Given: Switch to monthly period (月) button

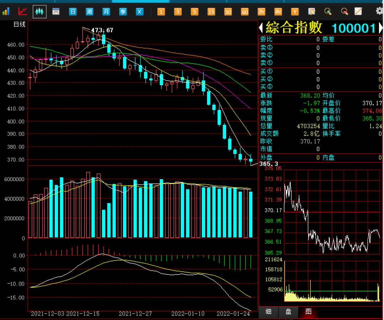Looking at the screenshot, I should tap(106, 11).
